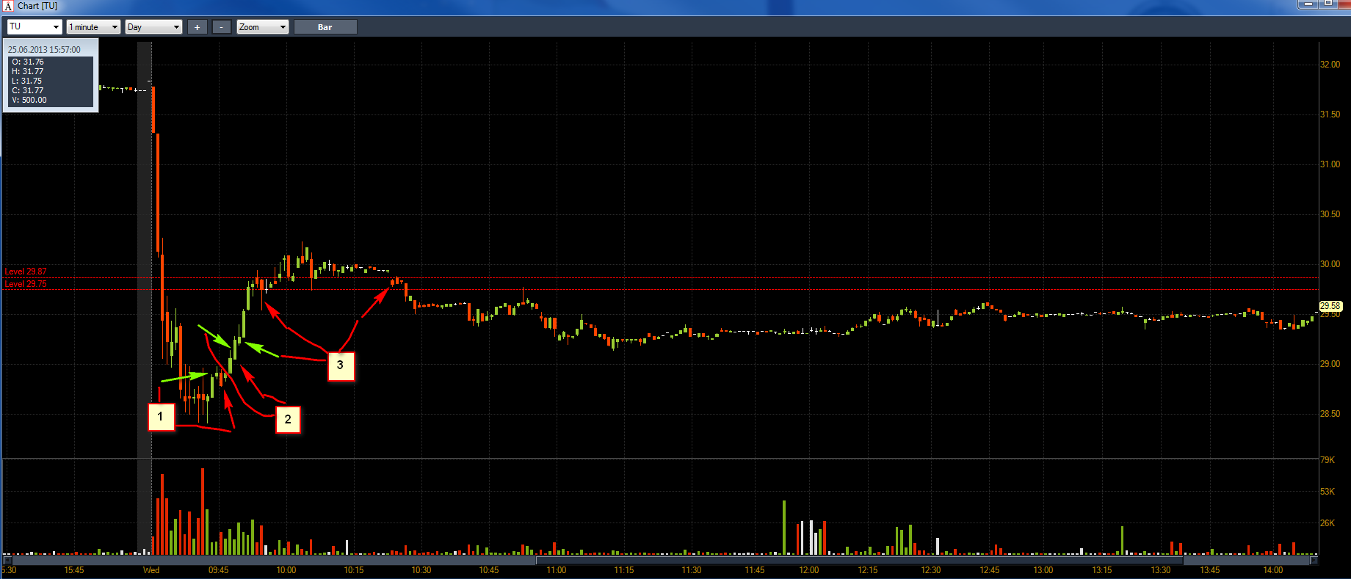Click the 13:15 time axis label

coord(1102,570)
